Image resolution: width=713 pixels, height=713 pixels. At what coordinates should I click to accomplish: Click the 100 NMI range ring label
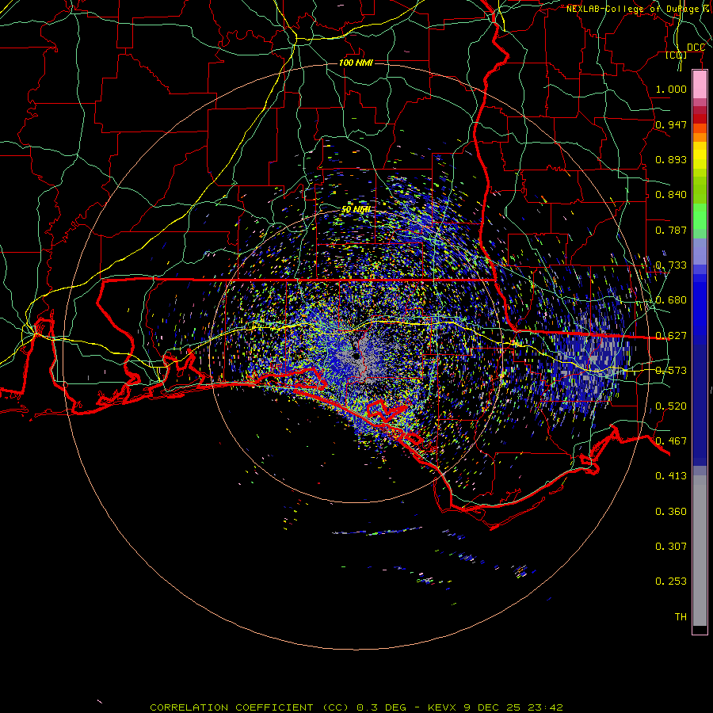(356, 63)
